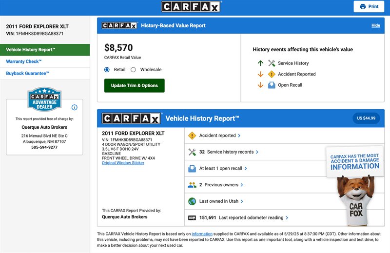Click the open recall icon in report summary
This screenshot has width=390, height=253.
pos(192,169)
